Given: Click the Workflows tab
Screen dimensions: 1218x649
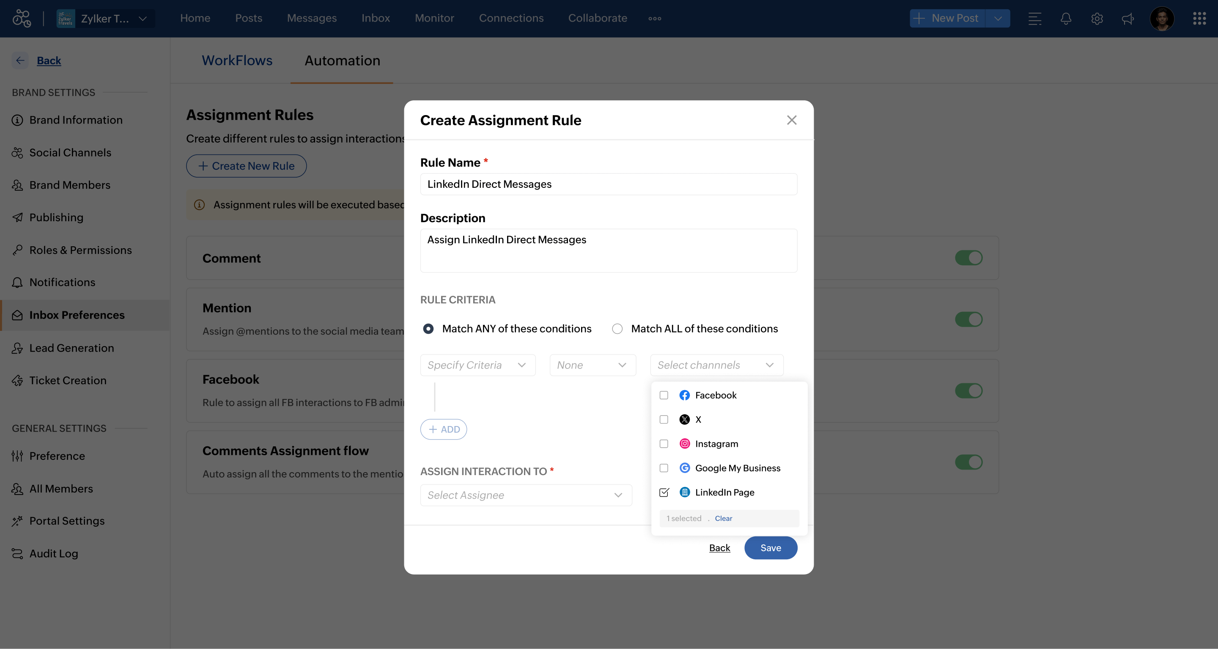Looking at the screenshot, I should pyautogui.click(x=237, y=60).
